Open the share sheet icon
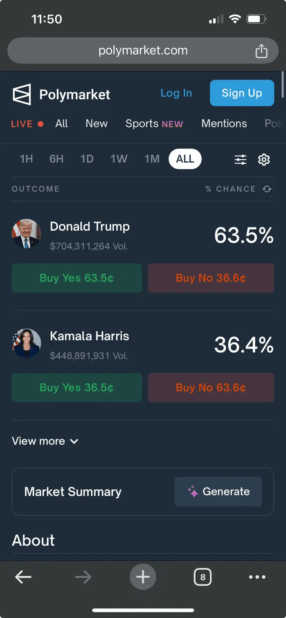This screenshot has height=618, width=286. pos(262,51)
